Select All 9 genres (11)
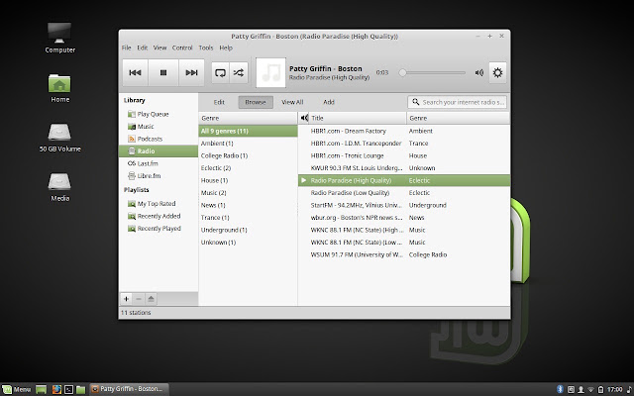The height and width of the screenshot is (396, 634). pyautogui.click(x=248, y=131)
